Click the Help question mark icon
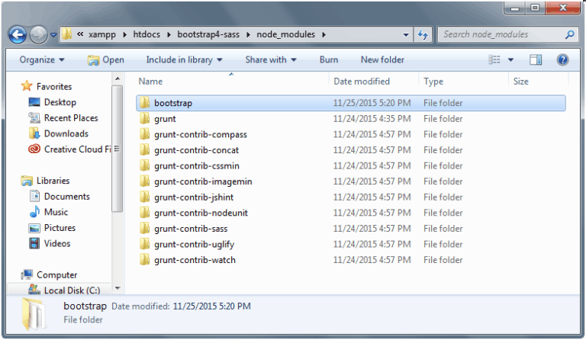Viewport: 586px width, 340px height. pos(562,59)
